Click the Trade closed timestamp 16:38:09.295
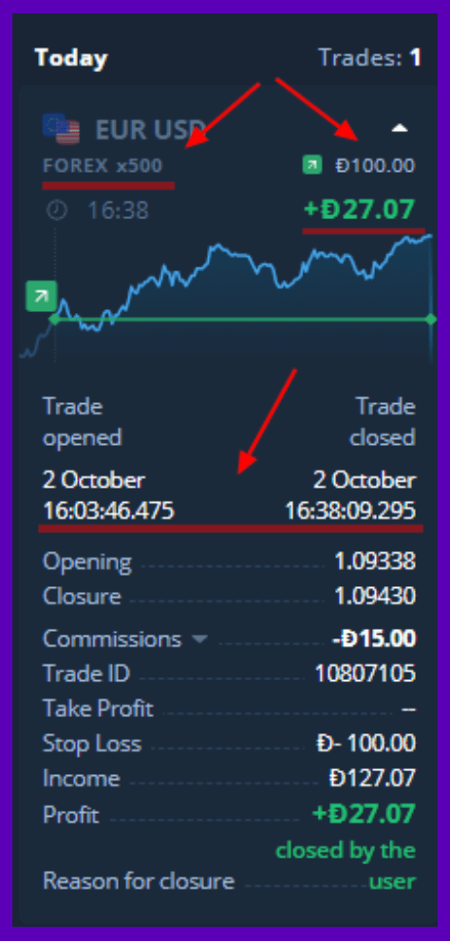The width and height of the screenshot is (450, 941). tap(350, 511)
